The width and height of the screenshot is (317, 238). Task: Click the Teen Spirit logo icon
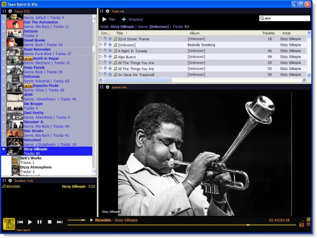(x=9, y=223)
